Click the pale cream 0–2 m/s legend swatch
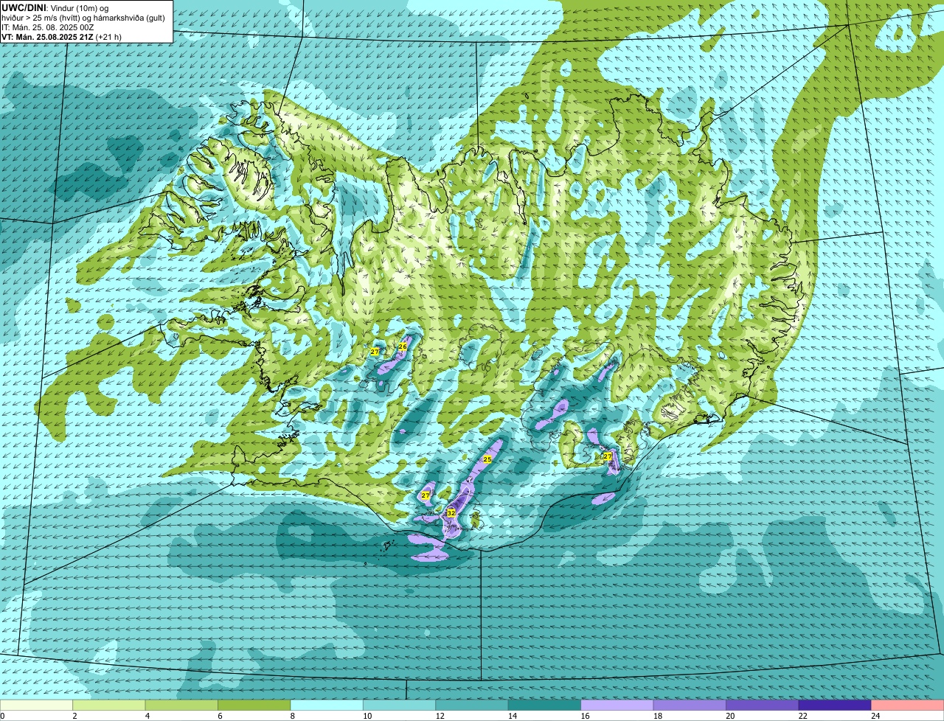The image size is (944, 721). coord(36,706)
